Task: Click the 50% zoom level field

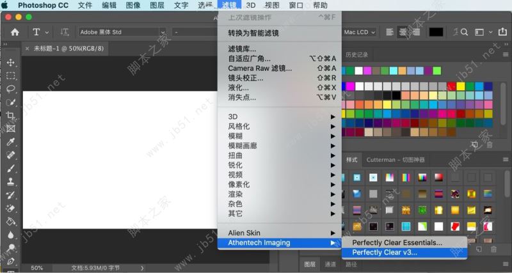Action: click(x=36, y=268)
